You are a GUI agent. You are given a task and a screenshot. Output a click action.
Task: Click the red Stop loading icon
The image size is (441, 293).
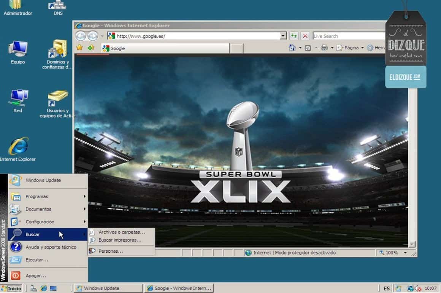pyautogui.click(x=305, y=36)
